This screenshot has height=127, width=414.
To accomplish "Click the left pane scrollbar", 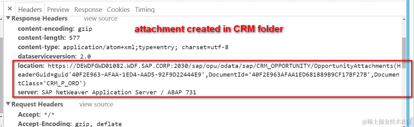I will [1, 75].
